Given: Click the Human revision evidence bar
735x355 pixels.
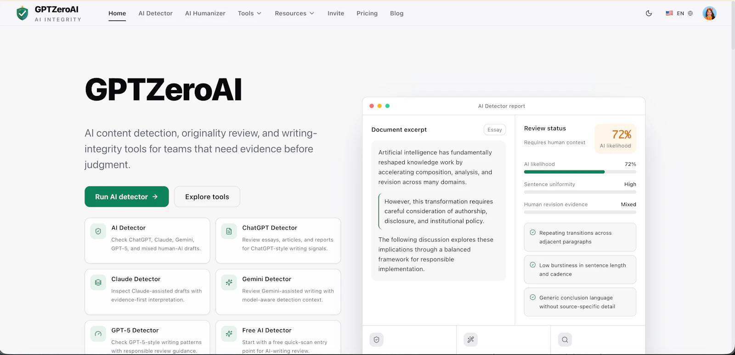Looking at the screenshot, I should pyautogui.click(x=580, y=212).
